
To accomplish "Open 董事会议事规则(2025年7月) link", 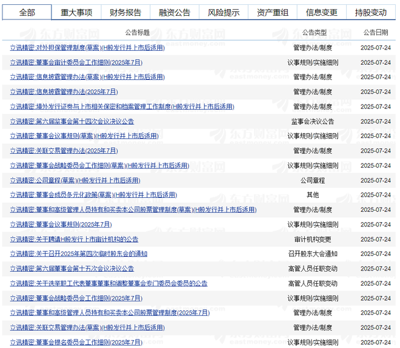I will 61,224.
